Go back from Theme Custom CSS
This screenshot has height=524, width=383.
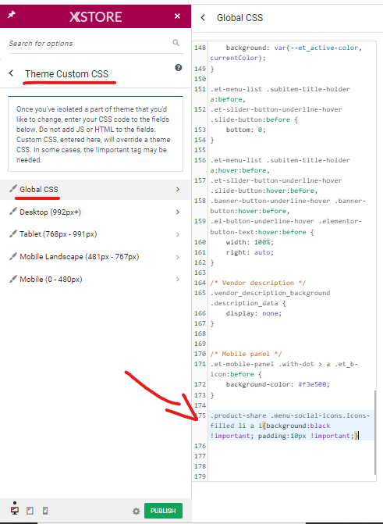(x=11, y=73)
